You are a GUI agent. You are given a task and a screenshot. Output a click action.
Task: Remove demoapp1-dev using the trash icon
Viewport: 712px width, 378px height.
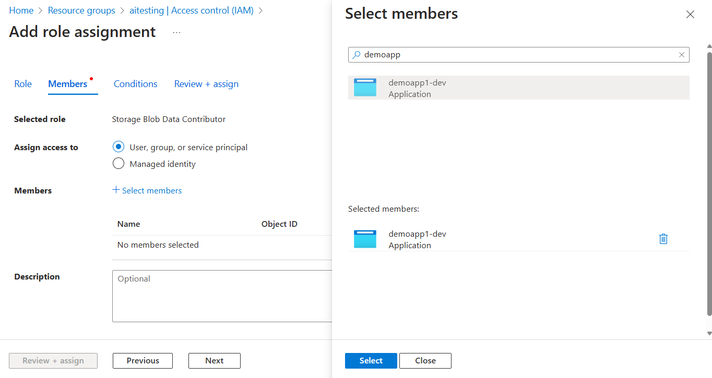663,238
